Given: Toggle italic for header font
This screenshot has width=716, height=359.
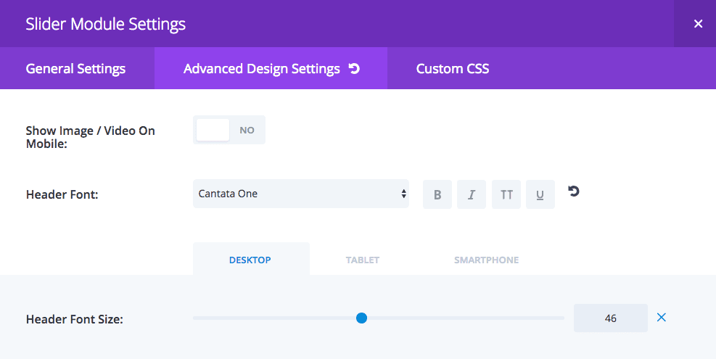Looking at the screenshot, I should click(x=472, y=194).
